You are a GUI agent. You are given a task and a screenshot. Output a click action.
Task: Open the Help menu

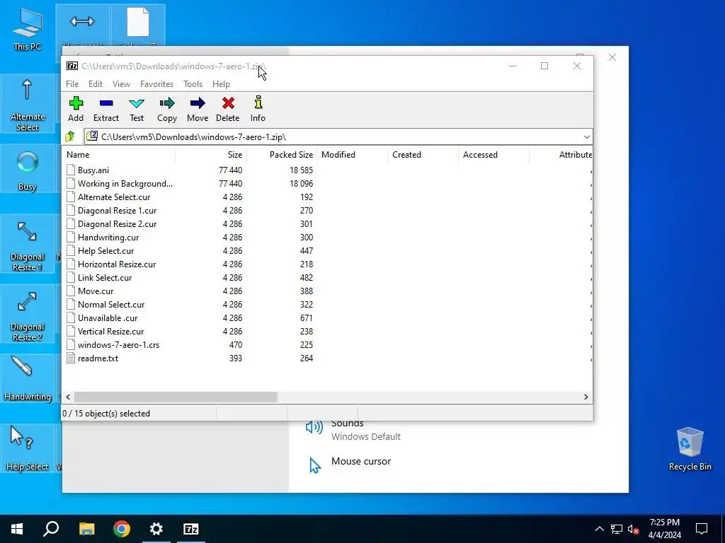[221, 84]
